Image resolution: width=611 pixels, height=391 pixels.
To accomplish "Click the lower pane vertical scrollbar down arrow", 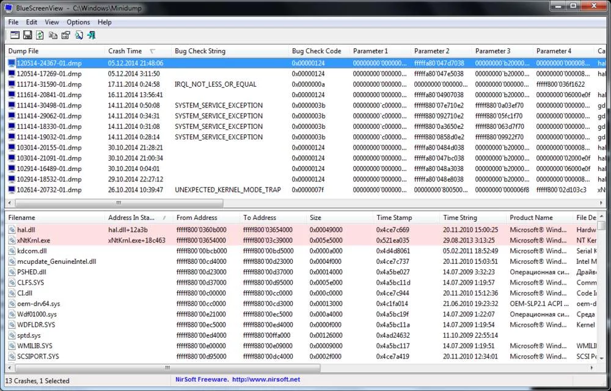I will (601, 358).
